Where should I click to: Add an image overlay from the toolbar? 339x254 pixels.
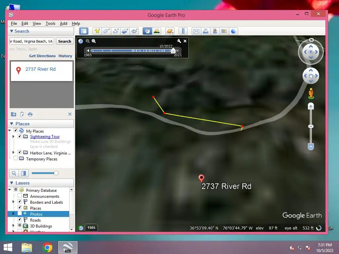125,31
